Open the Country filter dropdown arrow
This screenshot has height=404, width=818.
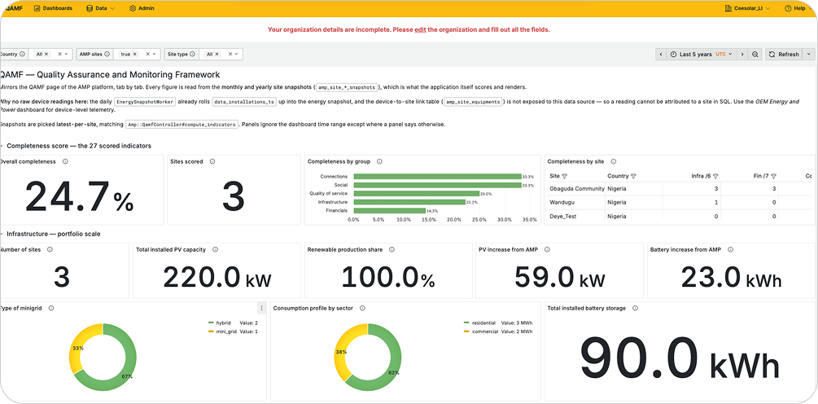pyautogui.click(x=67, y=55)
